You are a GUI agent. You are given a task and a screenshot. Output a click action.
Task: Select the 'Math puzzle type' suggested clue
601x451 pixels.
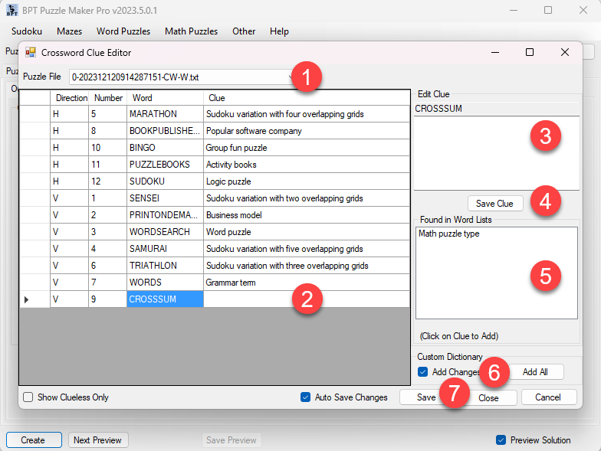[x=449, y=234]
